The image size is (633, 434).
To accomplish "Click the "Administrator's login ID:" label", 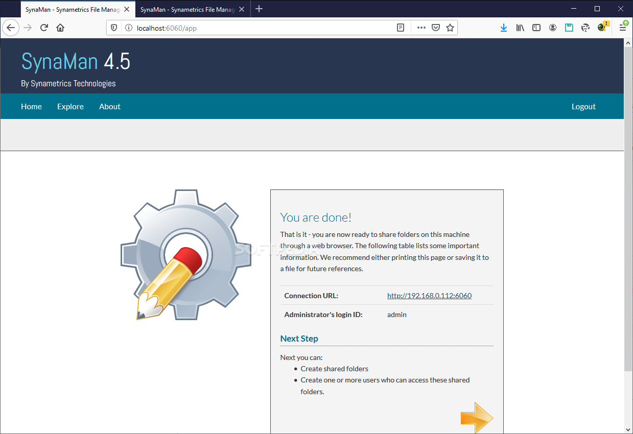I will click(x=323, y=315).
